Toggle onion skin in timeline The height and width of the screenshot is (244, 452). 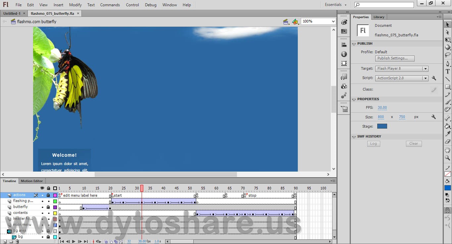(106, 242)
